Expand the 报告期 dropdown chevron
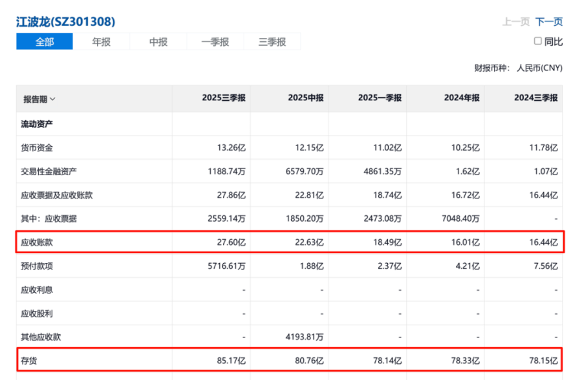Viewport: 582px width, 380px height. coord(53,99)
